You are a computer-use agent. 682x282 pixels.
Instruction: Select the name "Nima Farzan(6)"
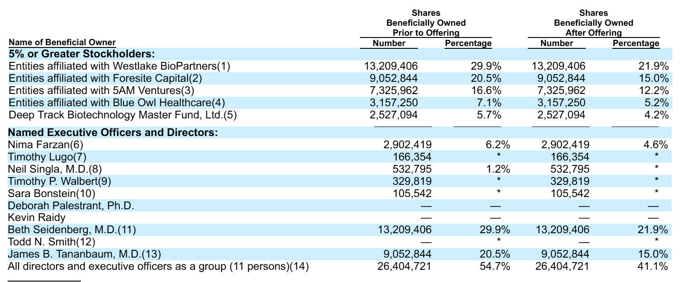point(46,145)
